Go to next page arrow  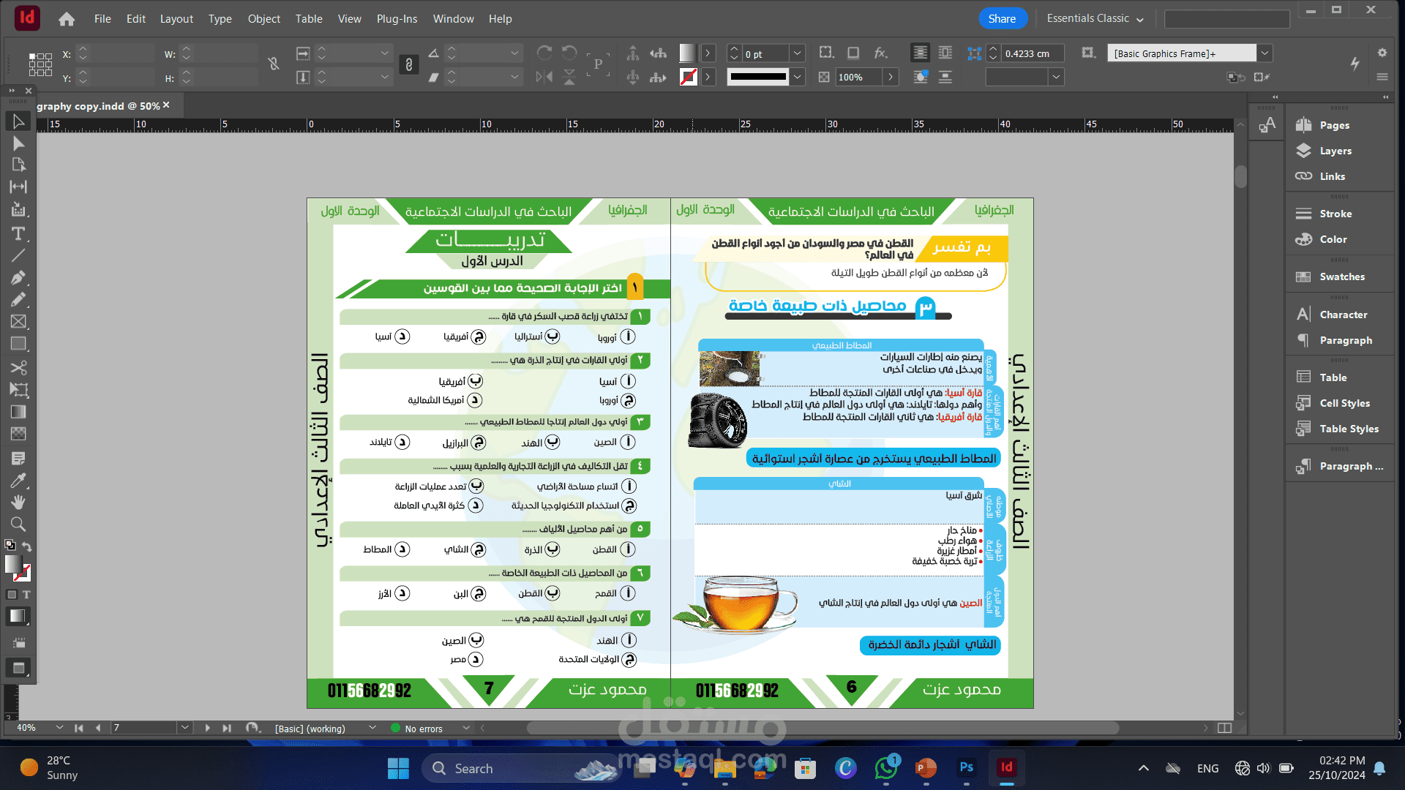click(x=207, y=728)
